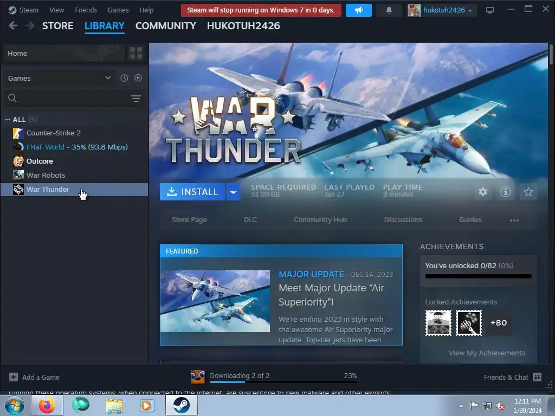Click the Air Superiority update thumbnail

tap(215, 301)
